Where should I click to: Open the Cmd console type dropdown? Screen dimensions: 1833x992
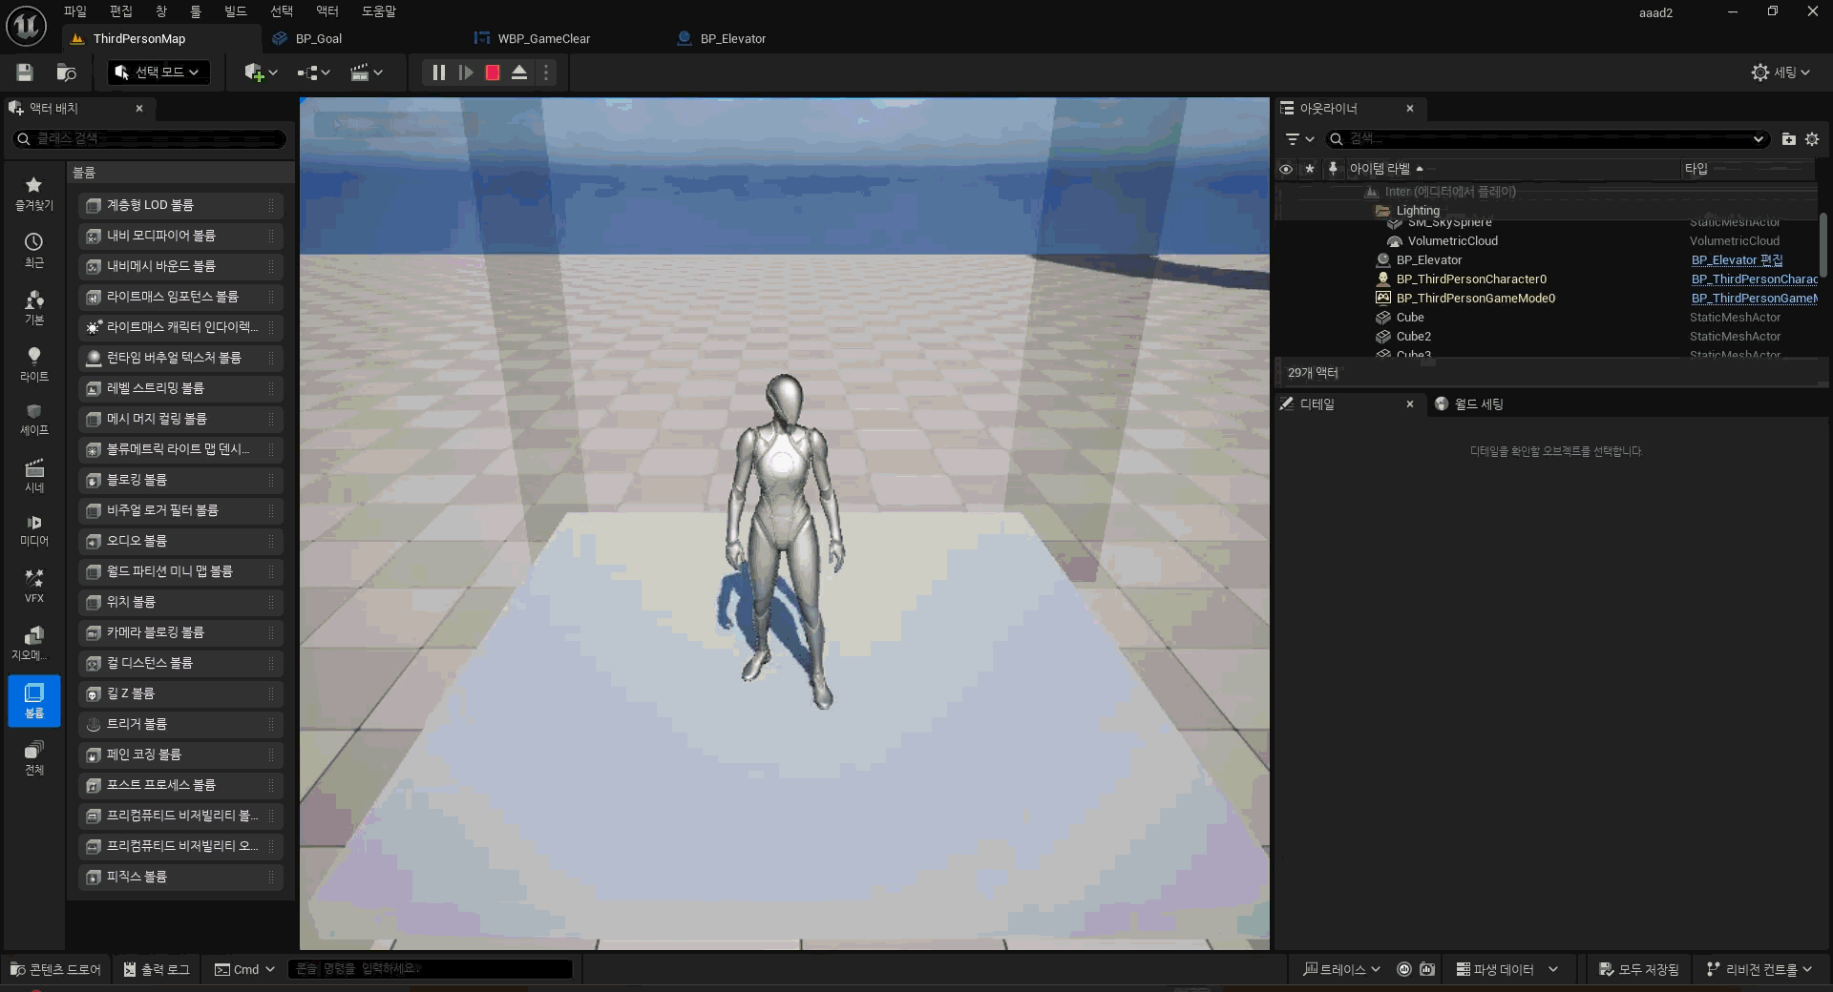(244, 969)
